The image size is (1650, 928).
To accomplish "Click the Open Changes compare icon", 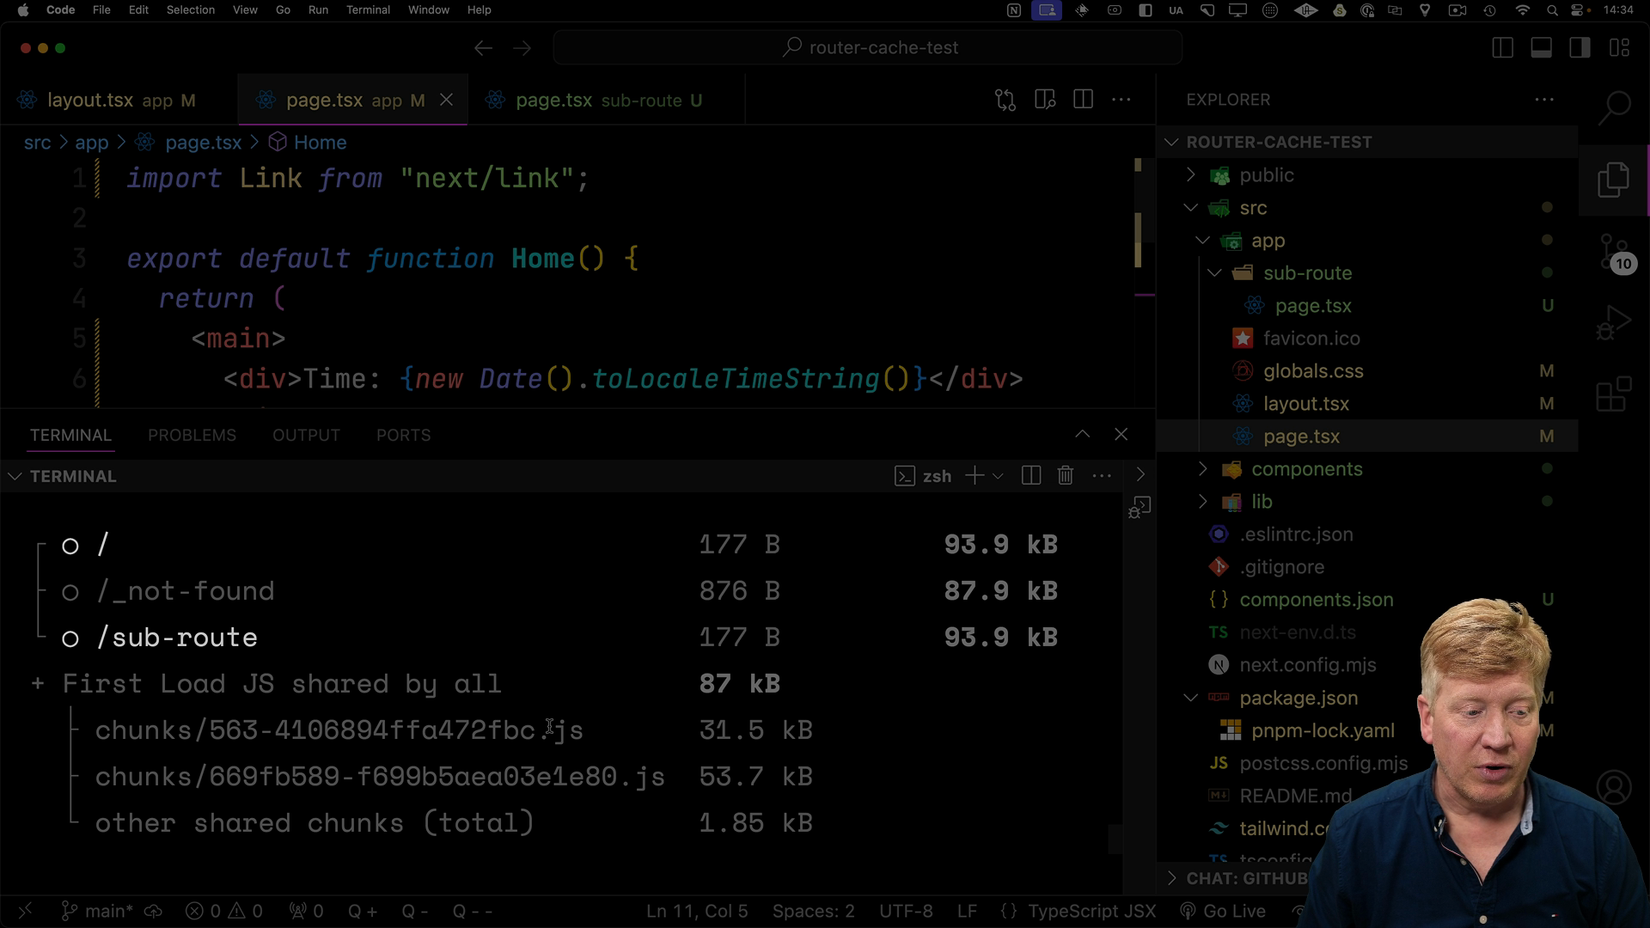I will pyautogui.click(x=1005, y=100).
